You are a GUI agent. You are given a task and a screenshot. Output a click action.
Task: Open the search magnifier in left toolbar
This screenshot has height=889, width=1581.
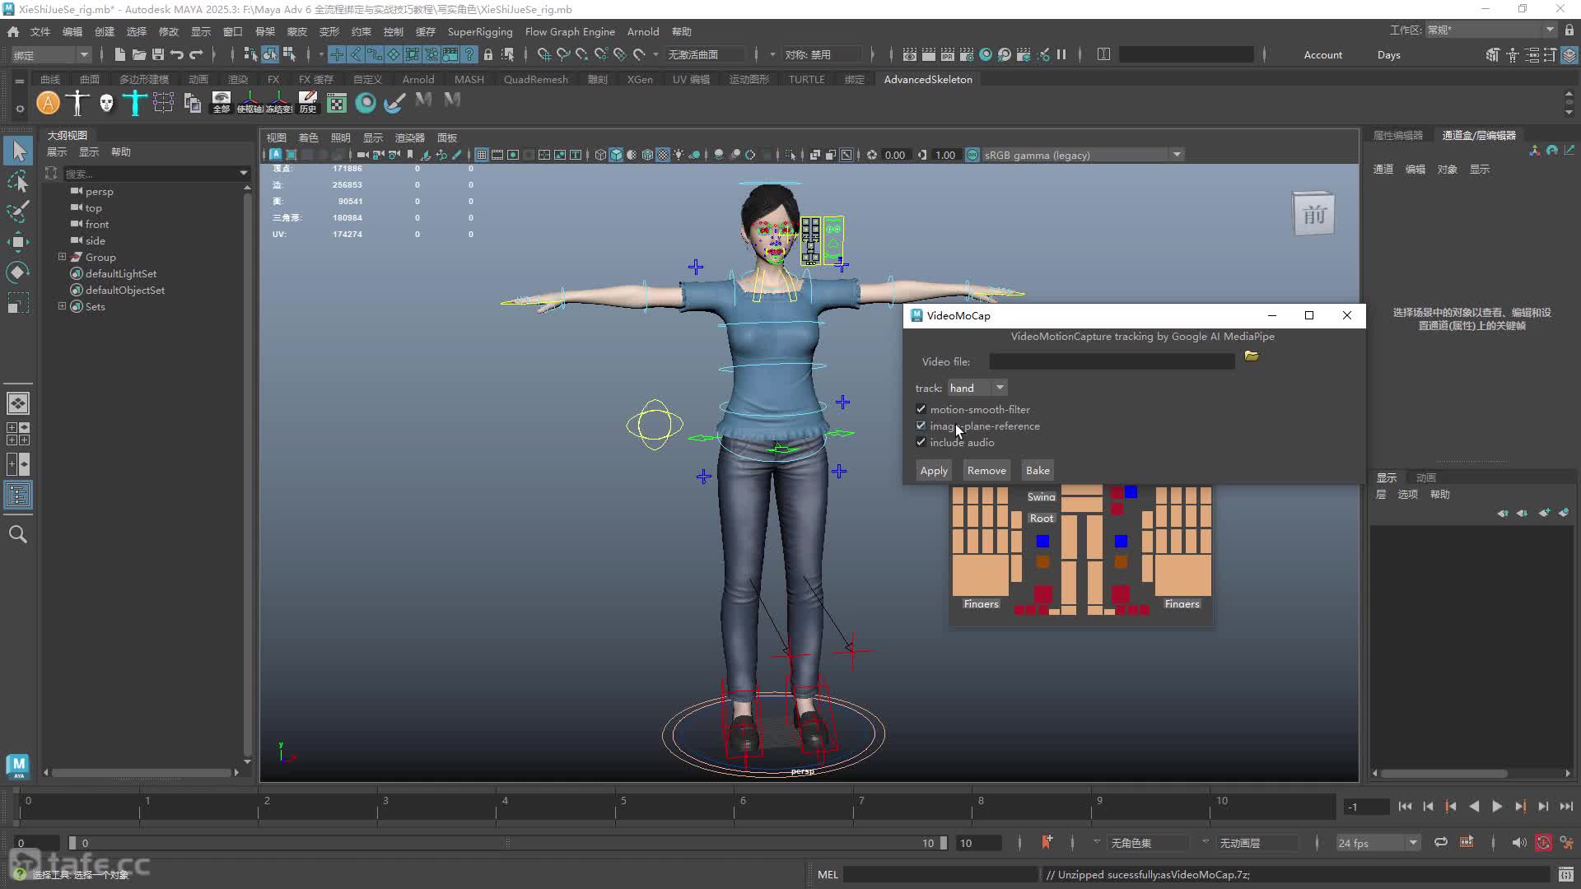18,534
